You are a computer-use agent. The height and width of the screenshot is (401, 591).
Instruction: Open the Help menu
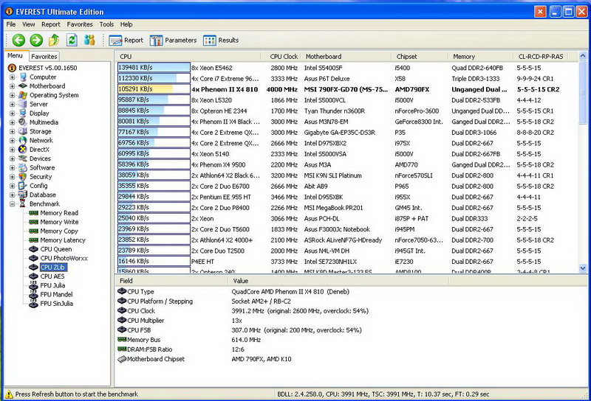point(126,24)
